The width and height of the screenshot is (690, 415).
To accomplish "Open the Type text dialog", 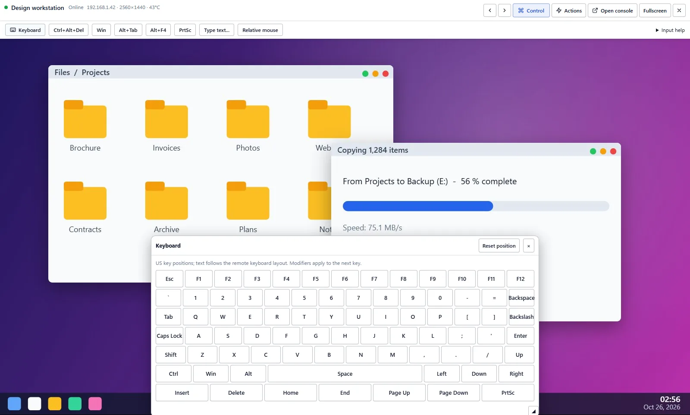I will click(x=217, y=30).
